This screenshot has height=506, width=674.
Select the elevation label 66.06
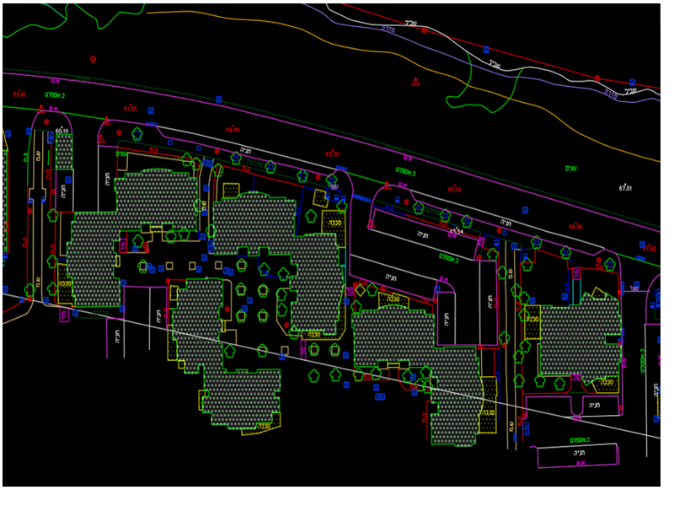[575, 226]
